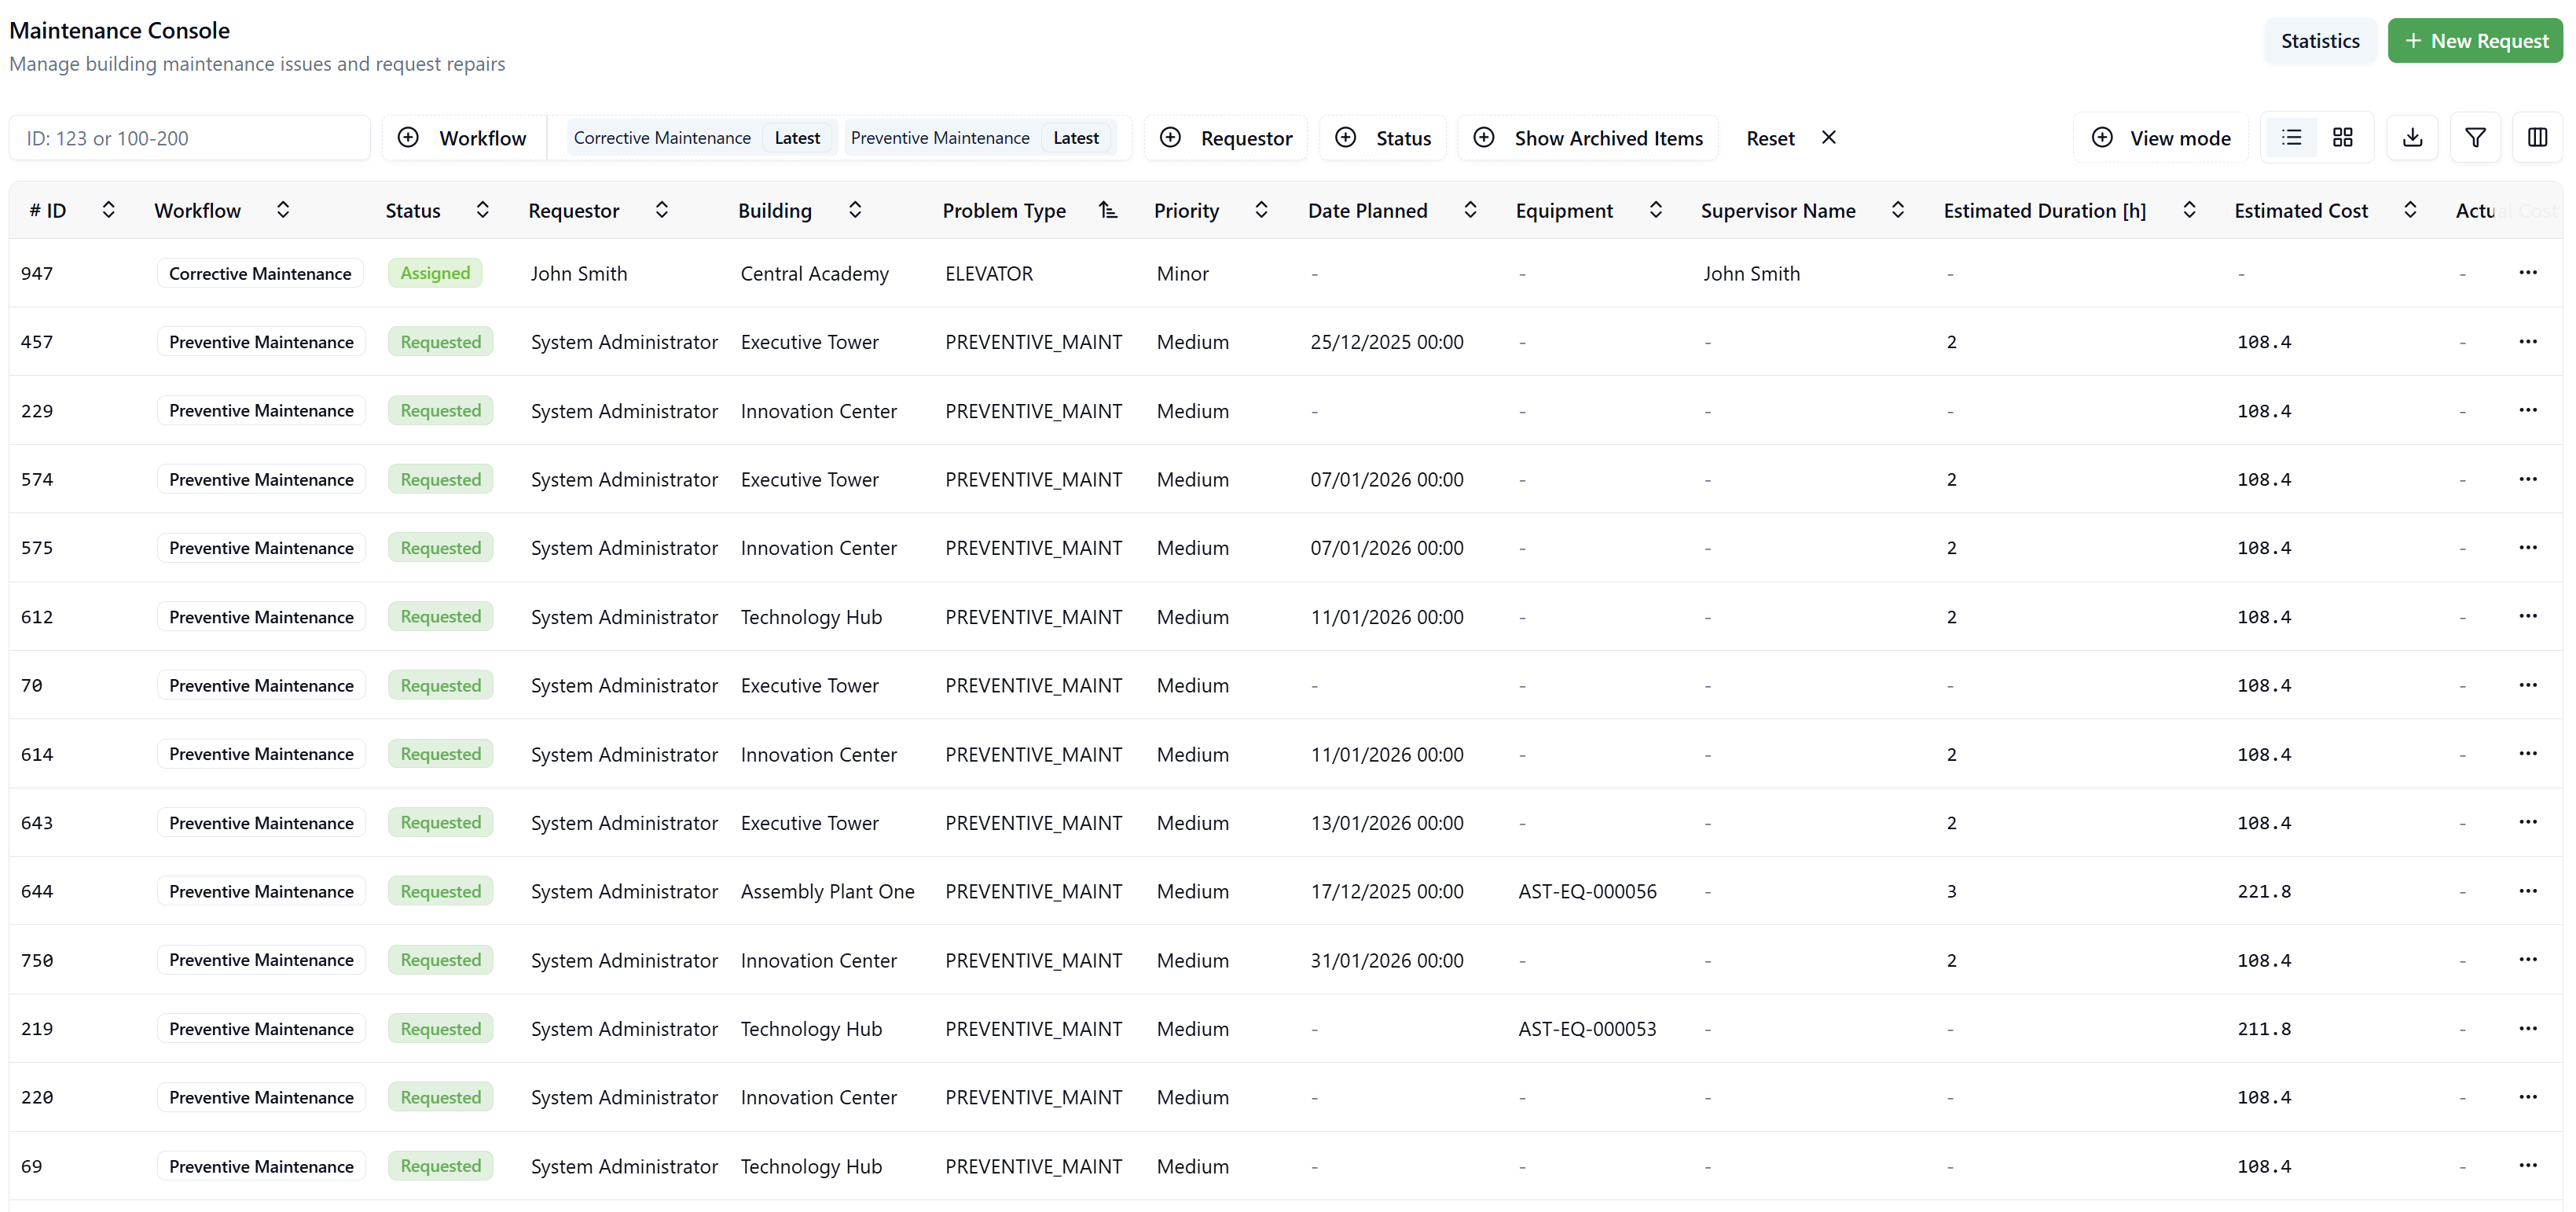
Task: Open the Workflow filter dropdown
Action: [463, 138]
